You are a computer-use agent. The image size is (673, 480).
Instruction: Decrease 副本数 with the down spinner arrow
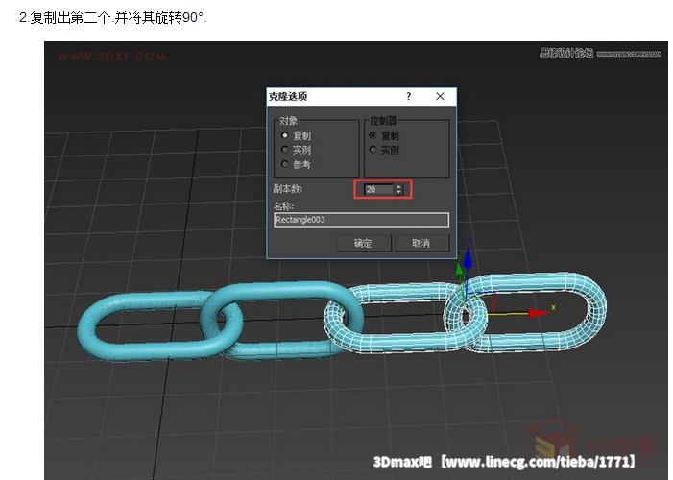(399, 193)
